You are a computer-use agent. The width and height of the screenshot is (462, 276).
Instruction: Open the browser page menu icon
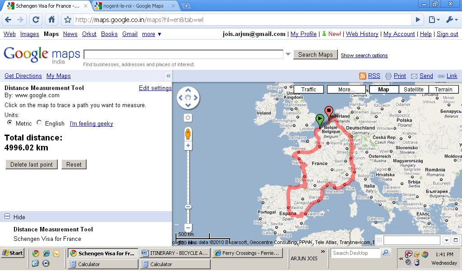point(434,20)
